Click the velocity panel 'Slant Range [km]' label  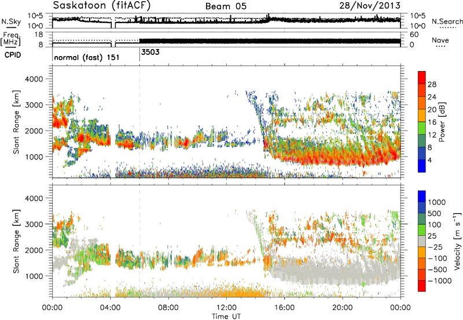click(16, 241)
